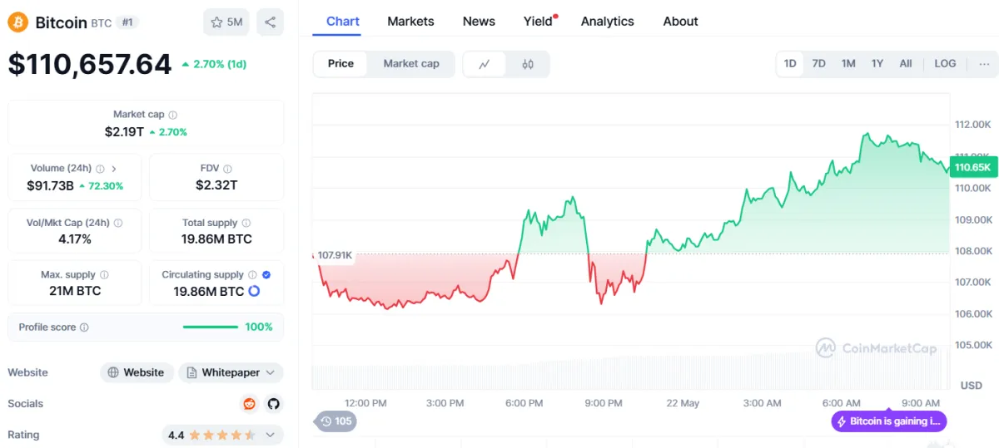Enable LOG scale on chart
Screen dimensions: 999x448
tap(945, 64)
